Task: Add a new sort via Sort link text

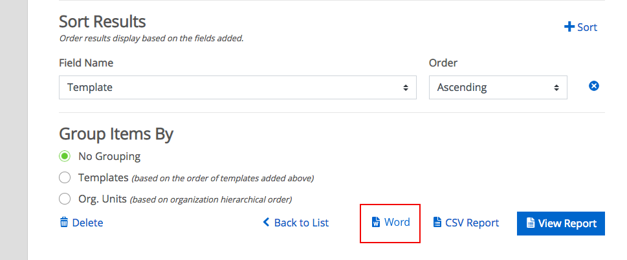Action: pos(588,27)
